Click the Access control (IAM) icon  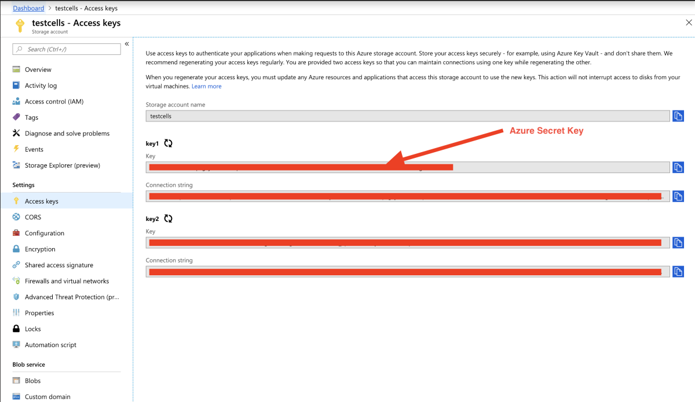pos(16,101)
